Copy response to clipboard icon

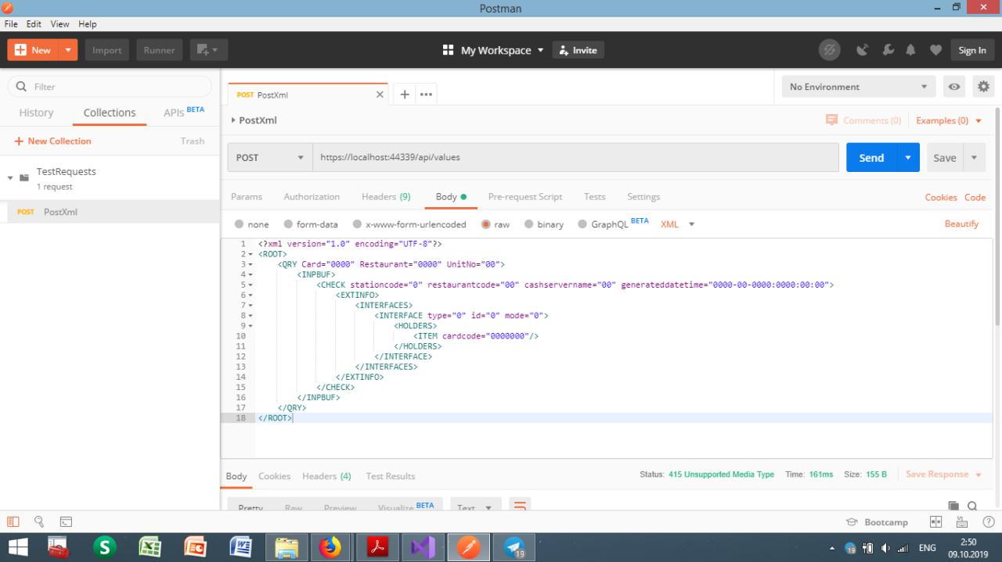[x=953, y=507]
